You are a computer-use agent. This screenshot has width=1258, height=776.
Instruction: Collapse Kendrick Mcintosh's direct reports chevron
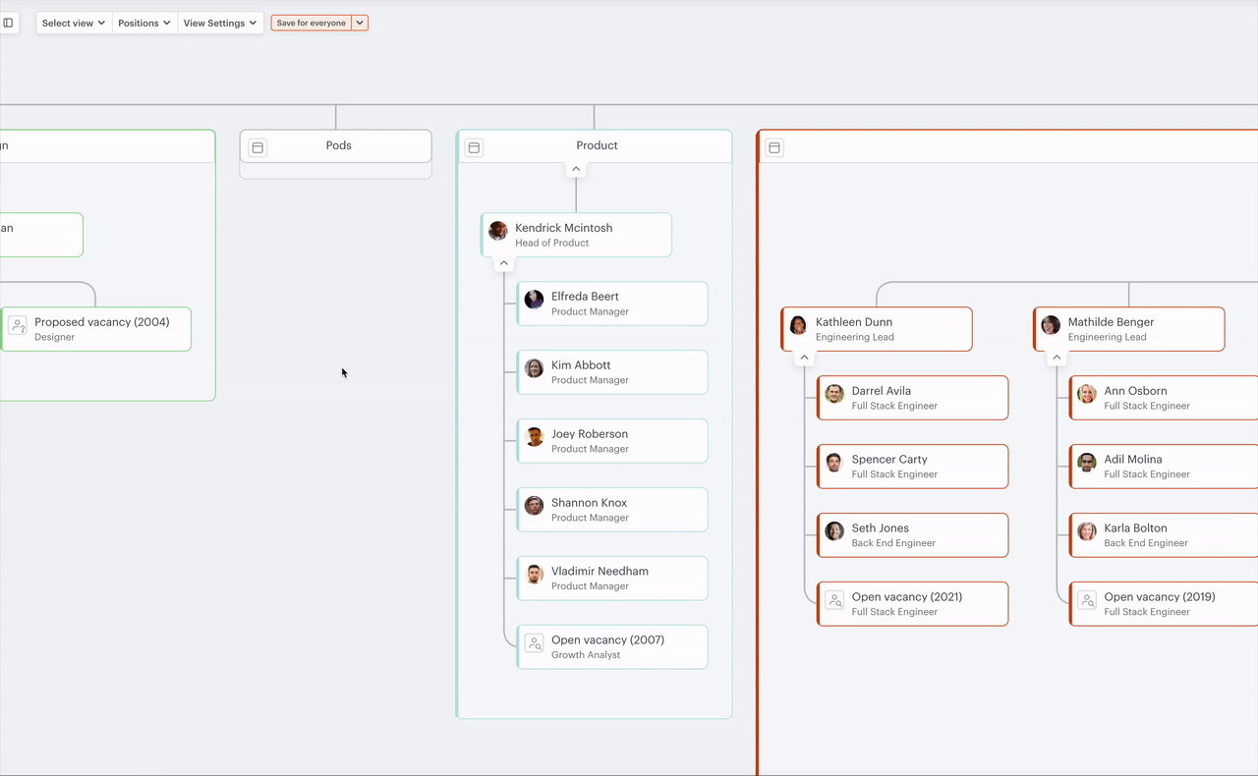tap(503, 262)
